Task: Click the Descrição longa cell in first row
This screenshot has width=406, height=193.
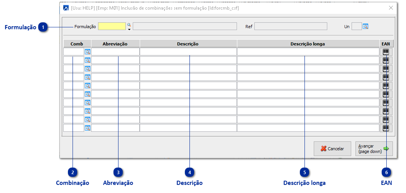Action: (x=308, y=52)
